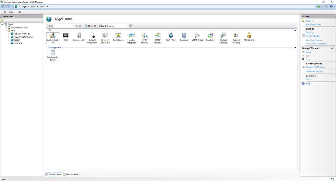Open the File menu
336x181 pixels.
click(4, 12)
